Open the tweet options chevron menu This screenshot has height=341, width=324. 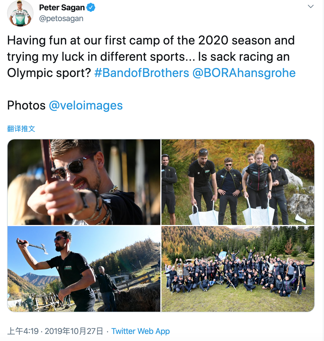(311, 7)
